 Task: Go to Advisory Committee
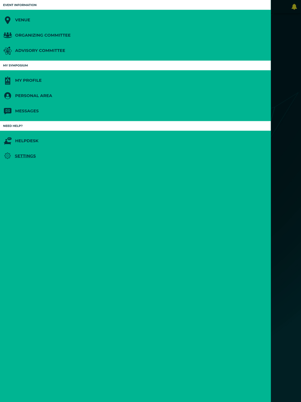(x=40, y=50)
